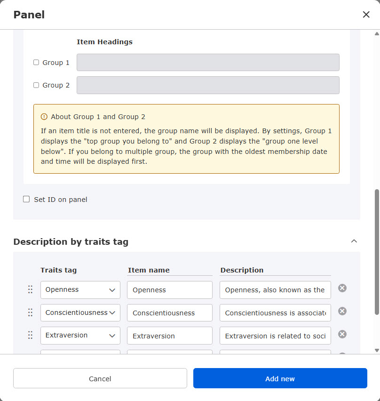Open the Openness traits tag dropdown
380x401 pixels.
tap(80, 290)
